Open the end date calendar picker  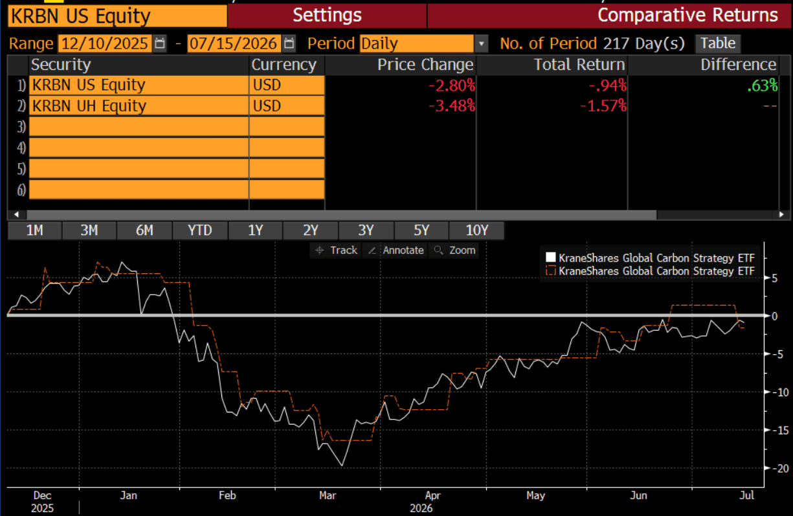click(289, 44)
